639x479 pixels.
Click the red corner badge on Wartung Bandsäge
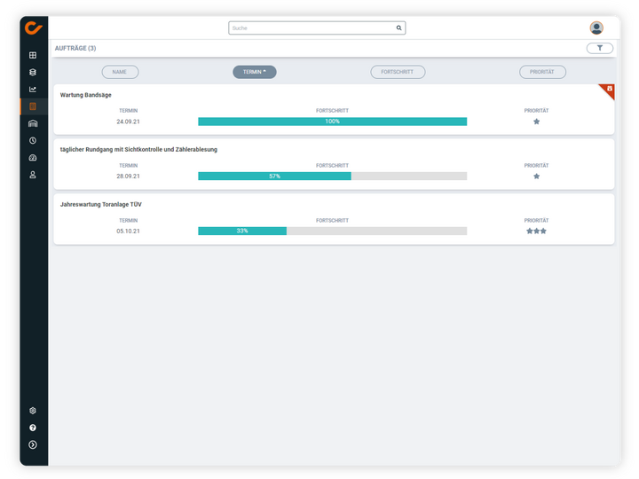point(609,89)
